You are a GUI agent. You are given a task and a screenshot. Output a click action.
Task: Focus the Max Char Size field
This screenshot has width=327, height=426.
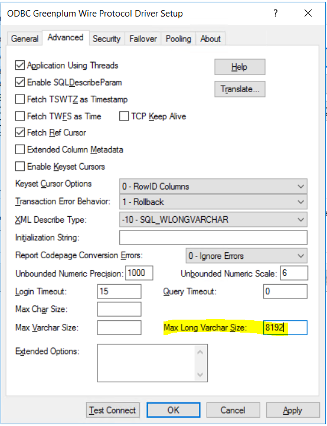[x=119, y=309]
